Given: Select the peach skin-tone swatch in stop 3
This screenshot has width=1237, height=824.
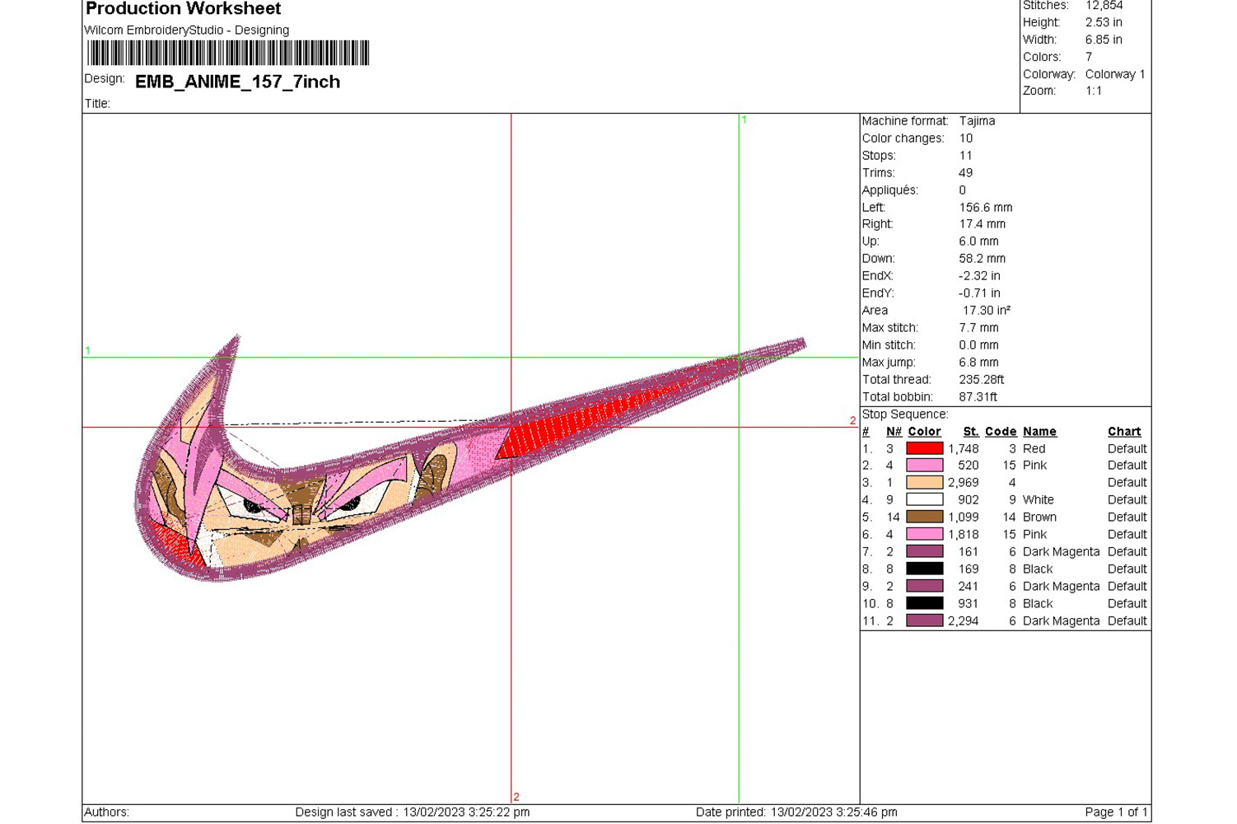Looking at the screenshot, I should click(x=924, y=482).
